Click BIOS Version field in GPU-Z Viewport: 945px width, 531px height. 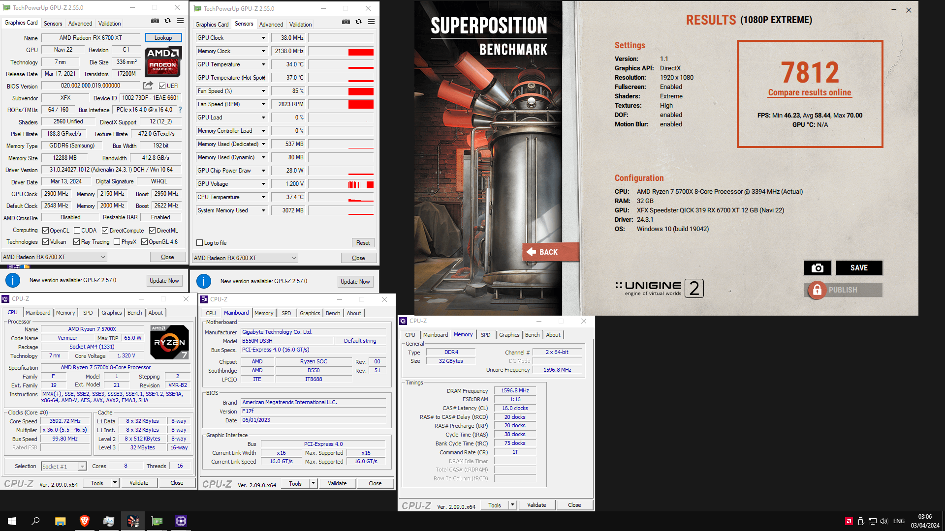[91, 86]
